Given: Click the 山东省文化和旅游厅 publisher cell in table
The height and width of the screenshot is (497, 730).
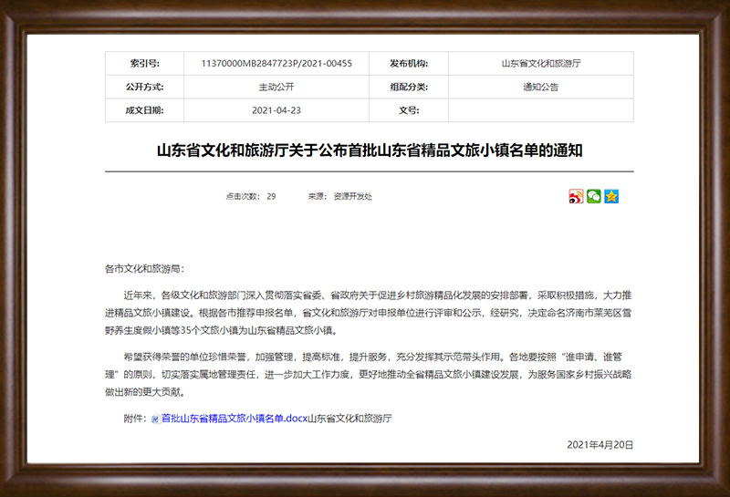Looking at the screenshot, I should click(x=541, y=64).
